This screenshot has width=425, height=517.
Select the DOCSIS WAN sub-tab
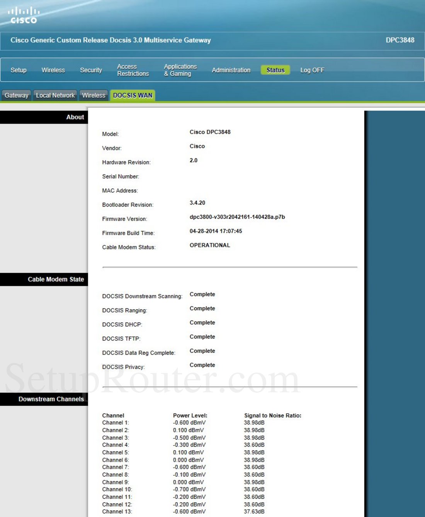tap(133, 95)
